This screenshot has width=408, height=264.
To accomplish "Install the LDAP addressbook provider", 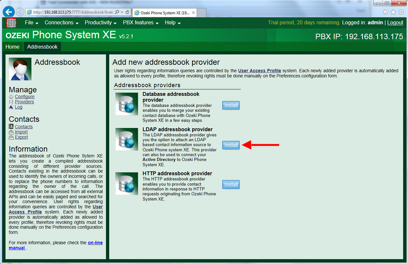I will pos(231,145).
